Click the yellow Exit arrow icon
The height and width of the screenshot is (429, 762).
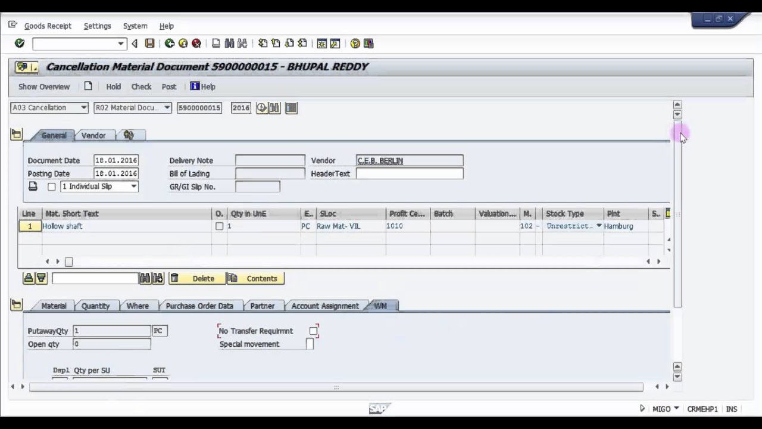183,43
